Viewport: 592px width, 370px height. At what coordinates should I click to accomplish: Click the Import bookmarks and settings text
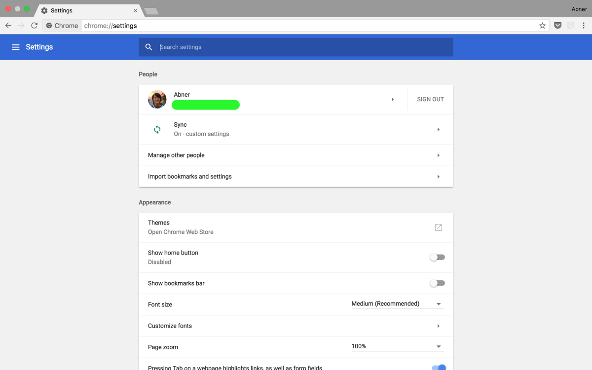[x=190, y=177]
